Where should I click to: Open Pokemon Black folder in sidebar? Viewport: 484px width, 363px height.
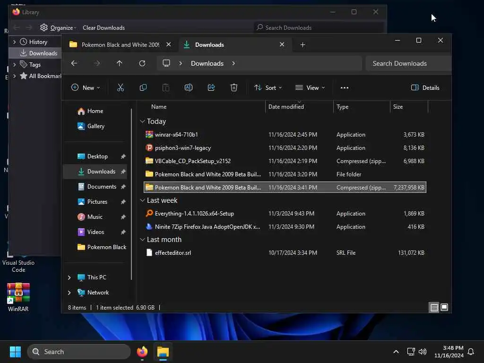pos(102,247)
